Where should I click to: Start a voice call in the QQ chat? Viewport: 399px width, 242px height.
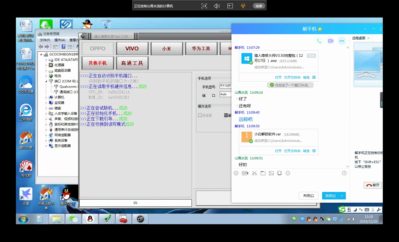point(319,41)
